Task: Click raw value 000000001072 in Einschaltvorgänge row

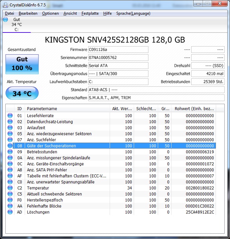Action: (x=200, y=164)
